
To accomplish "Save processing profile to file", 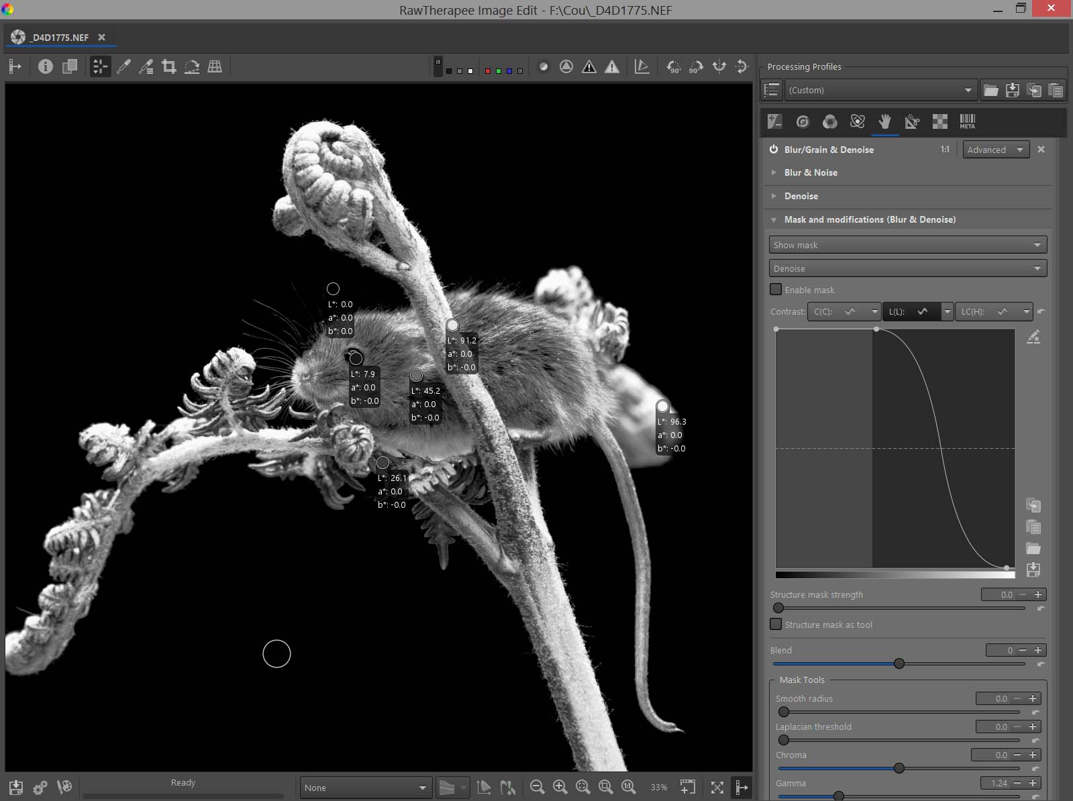I will pos(1012,90).
